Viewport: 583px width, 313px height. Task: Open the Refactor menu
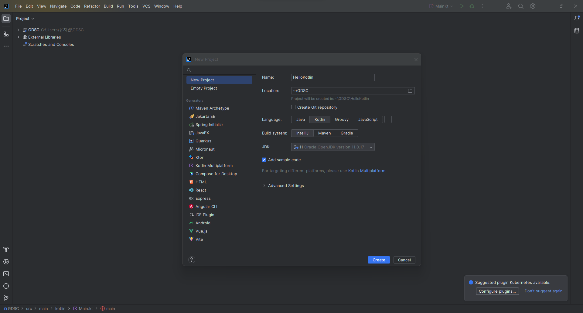[92, 6]
